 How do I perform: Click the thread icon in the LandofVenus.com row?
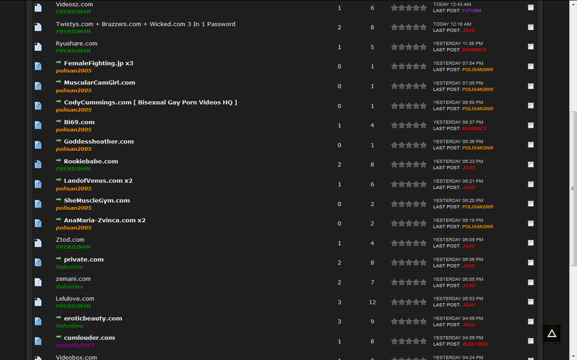(x=38, y=184)
